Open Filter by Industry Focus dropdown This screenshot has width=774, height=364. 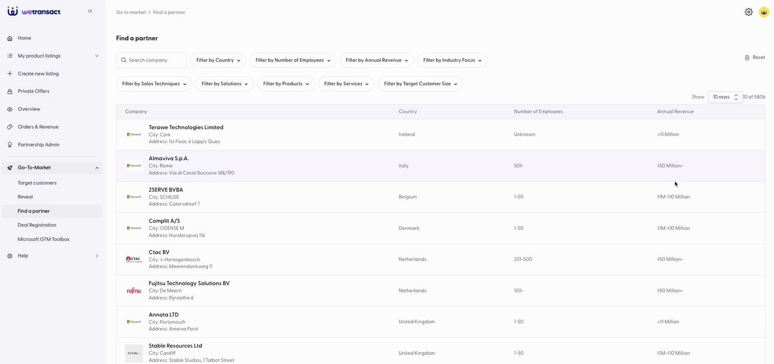click(x=452, y=61)
